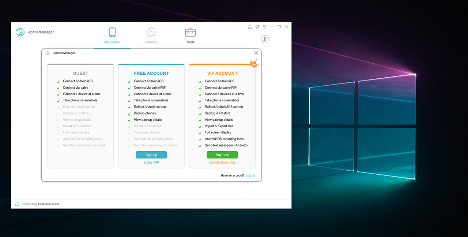This screenshot has width=468, height=237.
Task: Switch to the Manage tab
Action: point(151,36)
